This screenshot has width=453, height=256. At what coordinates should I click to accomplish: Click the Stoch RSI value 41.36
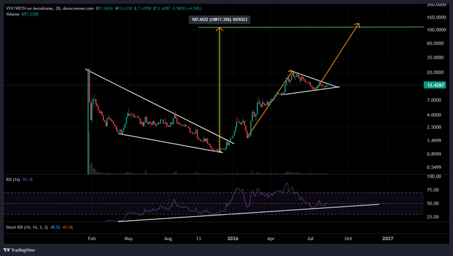(x=67, y=227)
